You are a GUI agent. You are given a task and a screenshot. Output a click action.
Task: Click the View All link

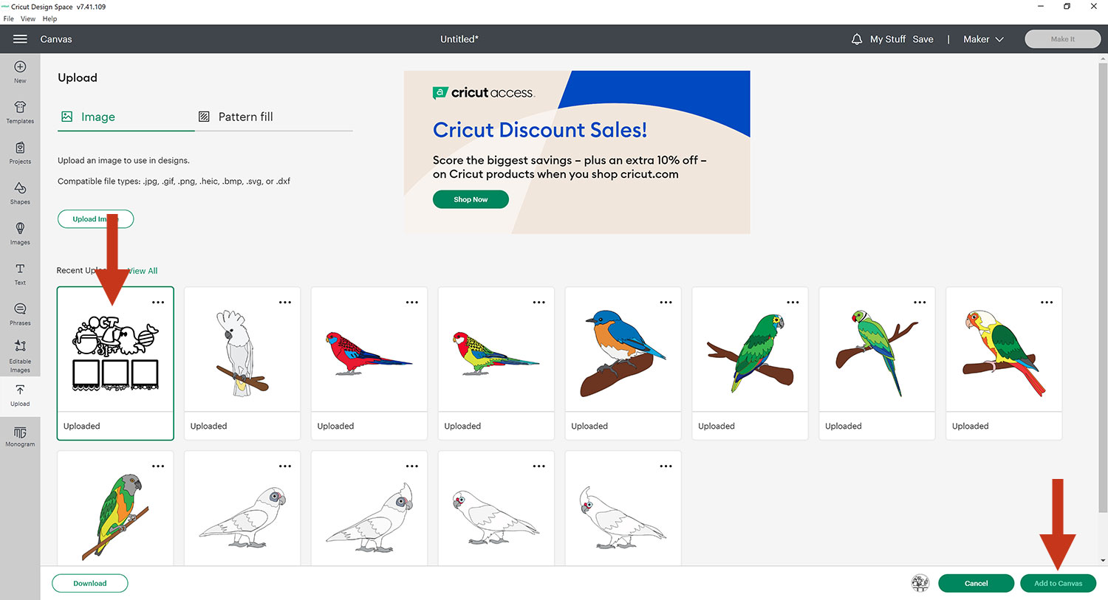pyautogui.click(x=143, y=271)
